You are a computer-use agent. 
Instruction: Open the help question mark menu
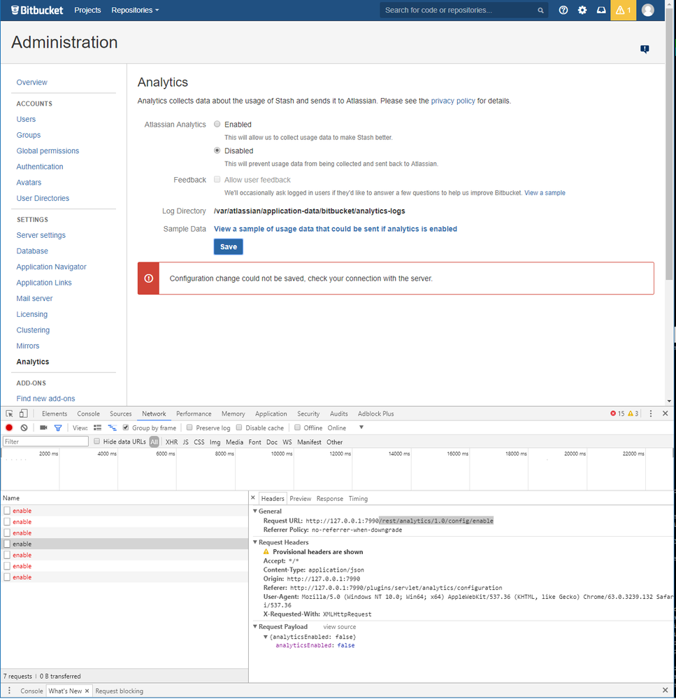[563, 10]
